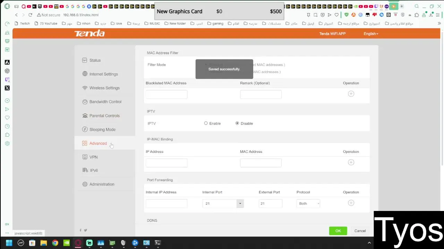Image resolution: width=444 pixels, height=249 pixels.
Task: Open Microsoft Store from taskbar
Action: (32, 243)
